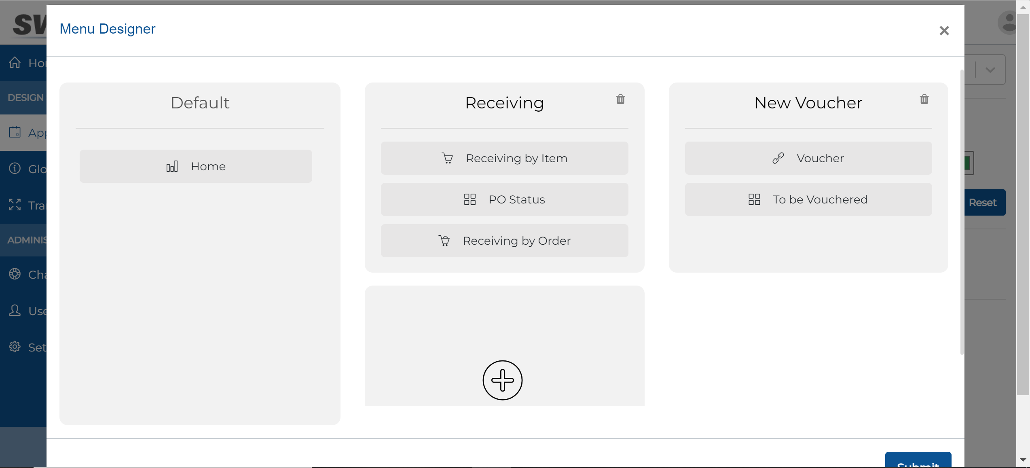Viewport: 1030px width, 468px height.
Task: Delete the New Voucher menu group
Action: (x=924, y=100)
